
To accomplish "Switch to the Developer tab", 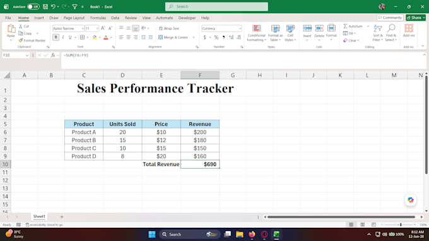I will [187, 18].
